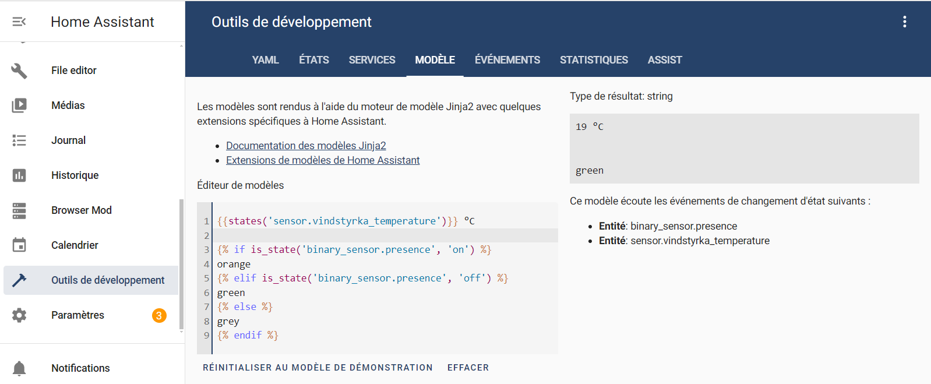Click the Médias play icon
931x384 pixels.
[x=19, y=105]
